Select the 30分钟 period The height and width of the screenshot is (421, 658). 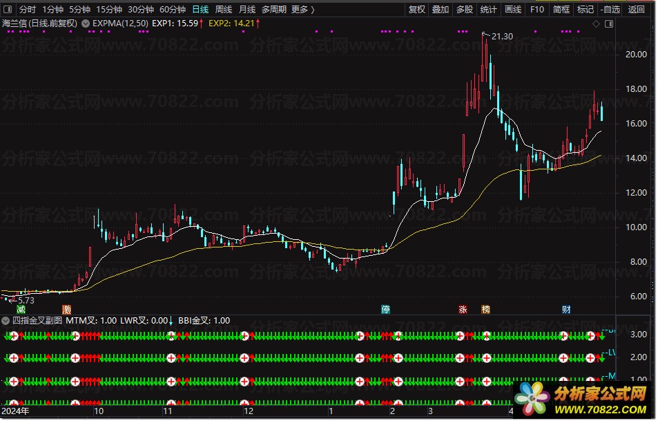click(x=141, y=9)
